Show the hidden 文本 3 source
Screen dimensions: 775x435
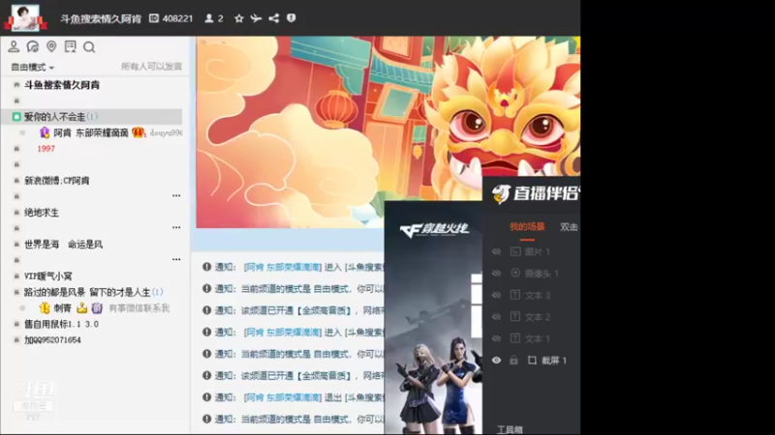click(x=496, y=295)
